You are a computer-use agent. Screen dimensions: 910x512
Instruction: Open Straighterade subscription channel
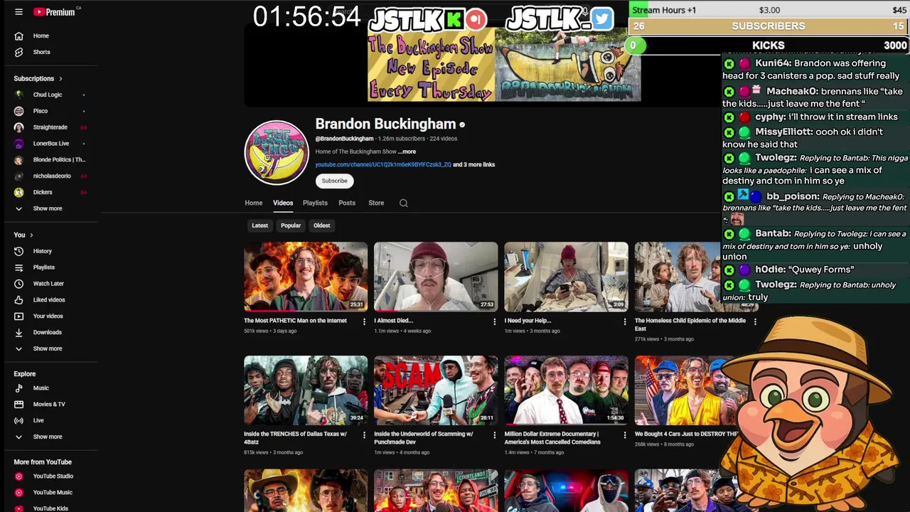click(50, 127)
